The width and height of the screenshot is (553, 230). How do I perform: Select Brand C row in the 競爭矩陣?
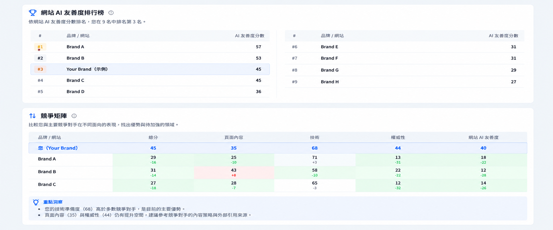[x=278, y=185]
